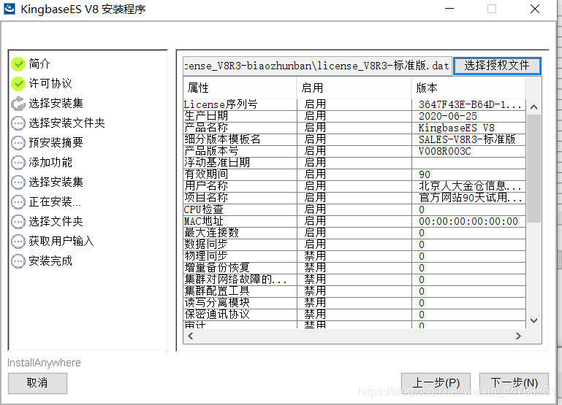The image size is (562, 405).
Task: Select the 项目名称 row
Action: 354,198
